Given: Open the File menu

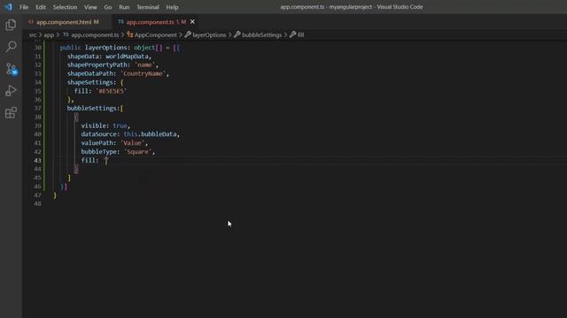Looking at the screenshot, I should tap(24, 7).
